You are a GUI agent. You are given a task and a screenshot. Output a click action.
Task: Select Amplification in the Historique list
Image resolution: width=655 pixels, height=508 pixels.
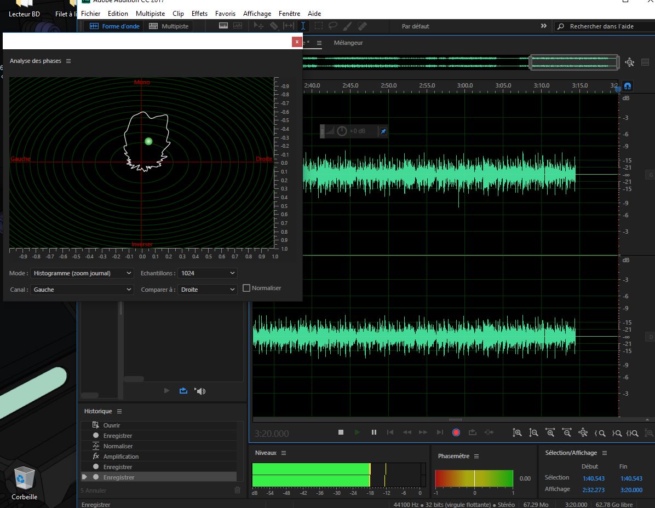tap(121, 457)
